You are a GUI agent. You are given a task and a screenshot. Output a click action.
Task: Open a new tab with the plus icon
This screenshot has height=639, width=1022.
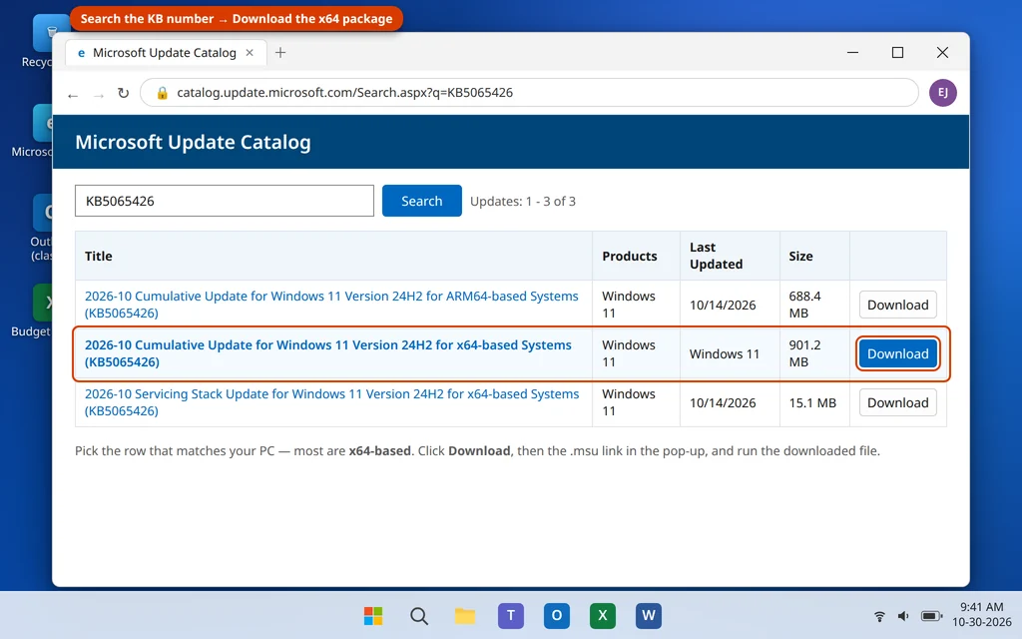(280, 53)
